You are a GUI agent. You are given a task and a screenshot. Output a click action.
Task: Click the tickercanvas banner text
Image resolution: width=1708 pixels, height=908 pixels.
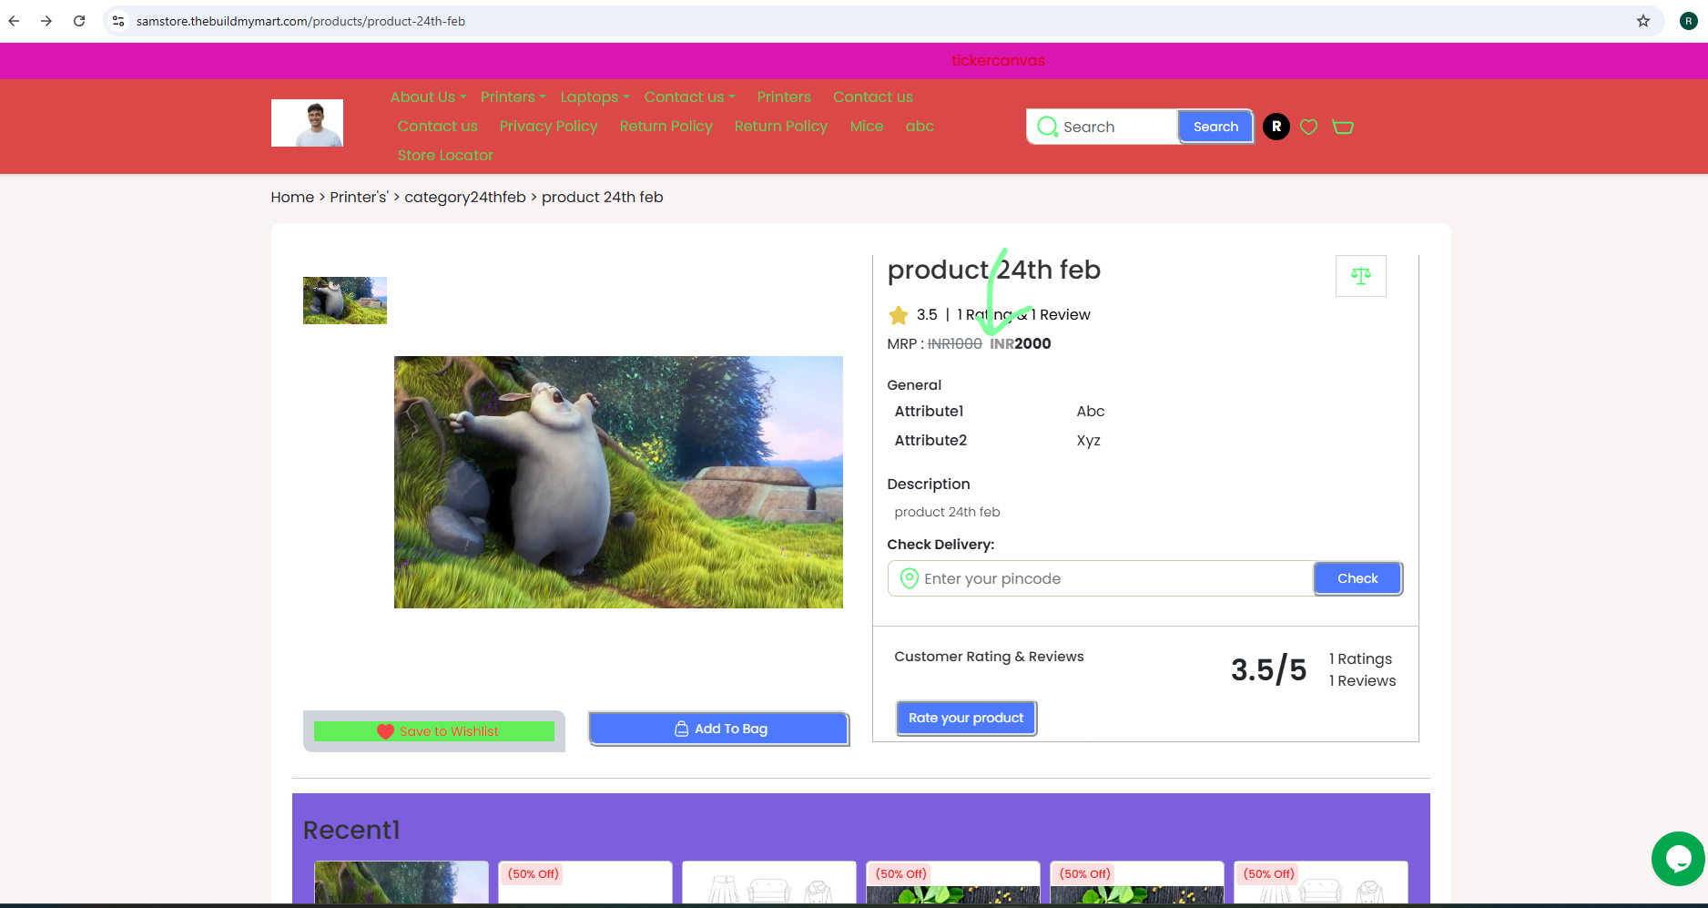coord(998,61)
